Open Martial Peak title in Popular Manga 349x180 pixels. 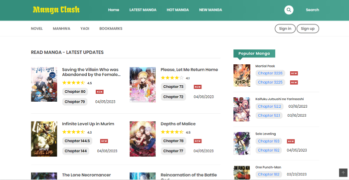[265, 66]
